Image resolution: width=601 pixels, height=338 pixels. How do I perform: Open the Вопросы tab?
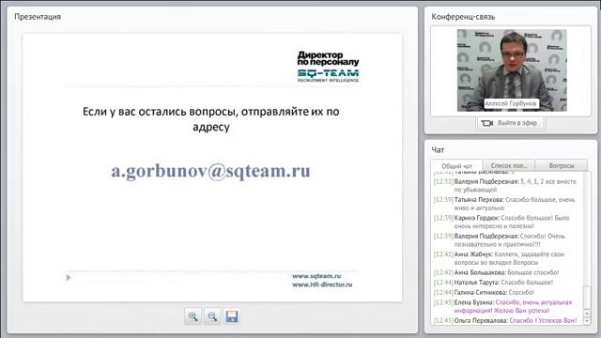click(x=562, y=165)
